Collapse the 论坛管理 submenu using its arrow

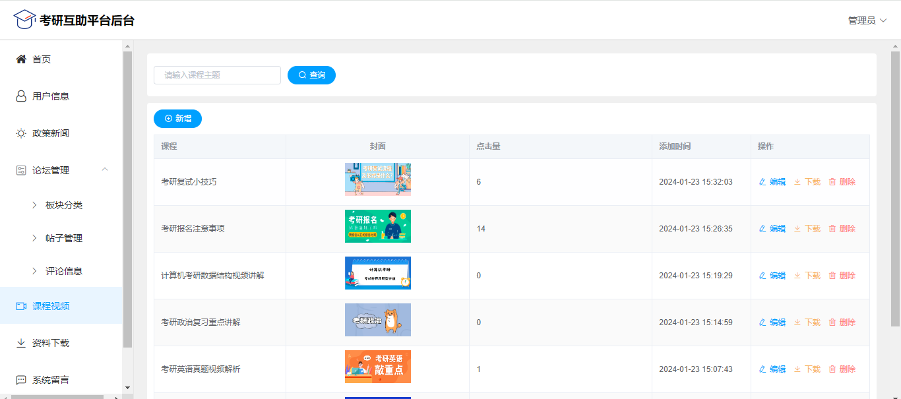(105, 170)
